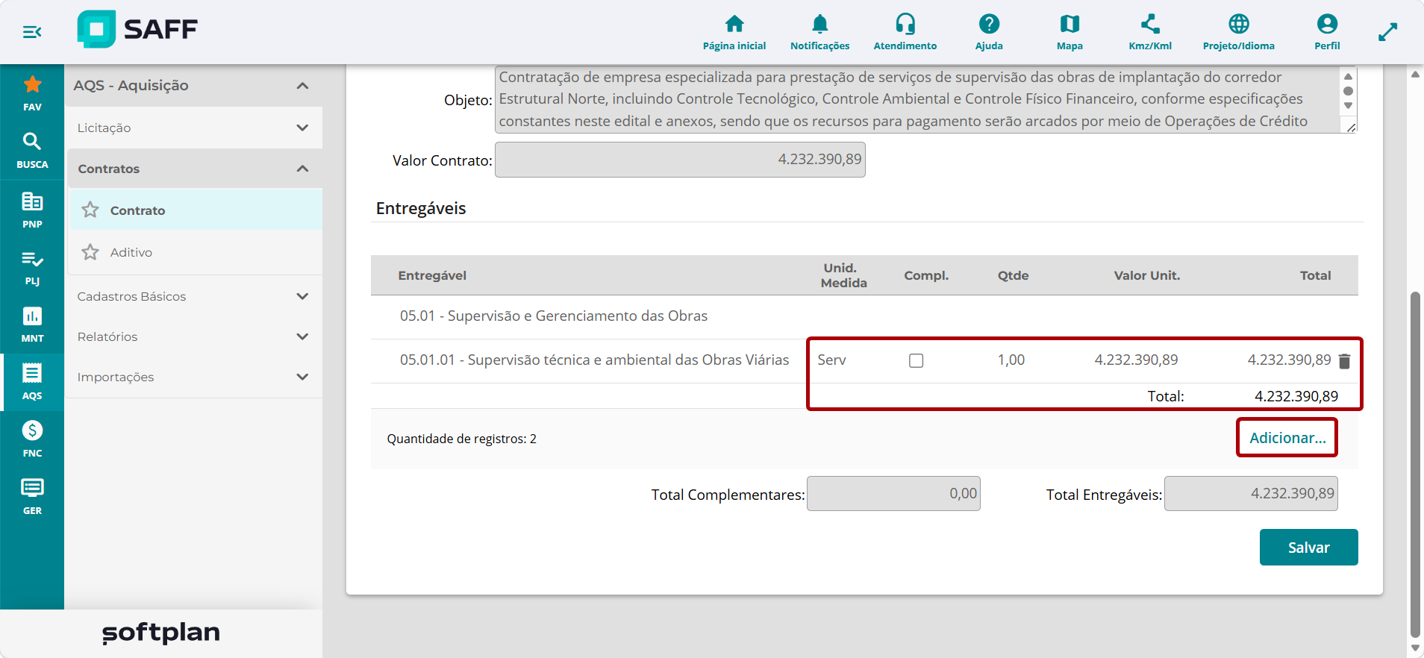Check the Compl. checkbox for Serv row
Image resolution: width=1424 pixels, height=658 pixels.
click(916, 360)
